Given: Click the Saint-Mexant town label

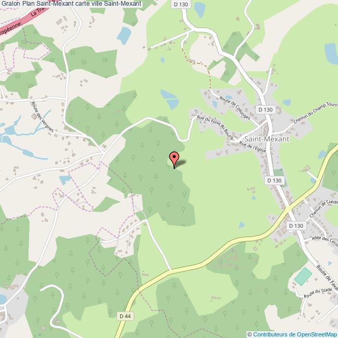Looking at the screenshot, I should click(267, 139).
